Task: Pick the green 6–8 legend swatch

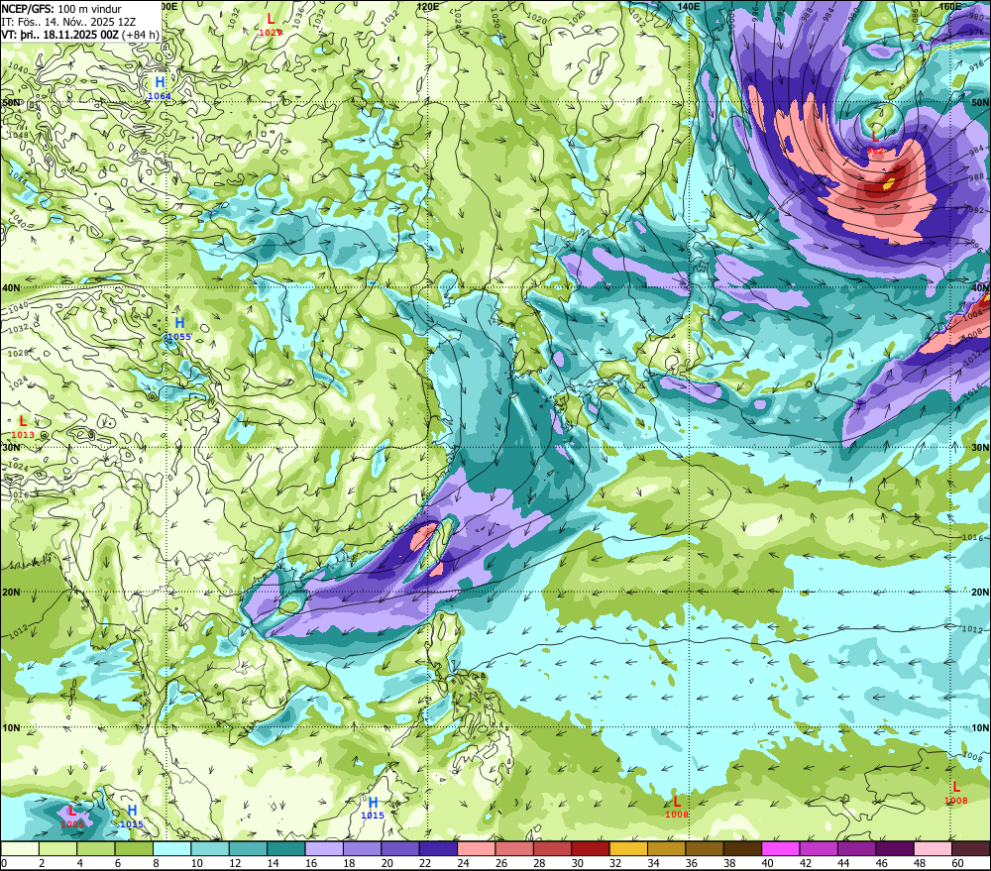Action: (x=134, y=848)
